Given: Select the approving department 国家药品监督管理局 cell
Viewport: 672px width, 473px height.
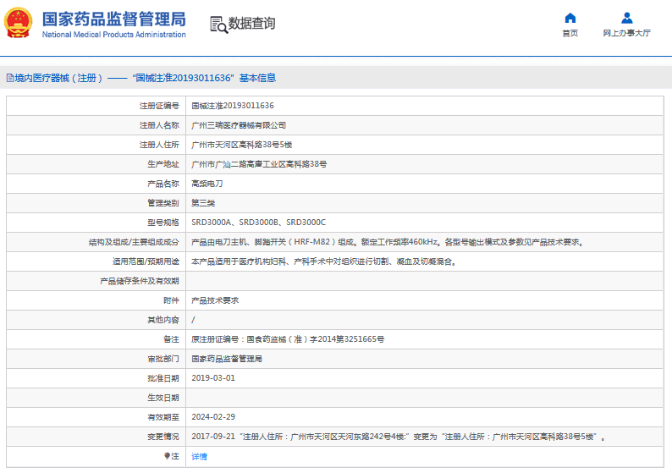Looking at the screenshot, I should [x=227, y=359].
